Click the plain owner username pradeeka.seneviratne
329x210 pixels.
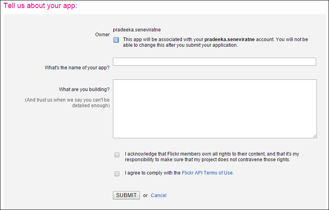coord(137,30)
